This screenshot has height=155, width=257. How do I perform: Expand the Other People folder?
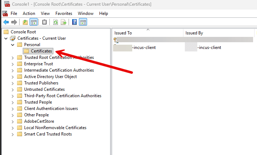coord(13,115)
